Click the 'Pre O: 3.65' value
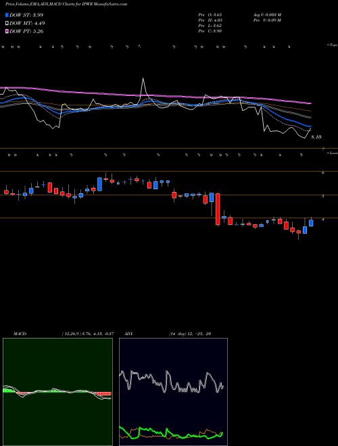 tap(210, 14)
